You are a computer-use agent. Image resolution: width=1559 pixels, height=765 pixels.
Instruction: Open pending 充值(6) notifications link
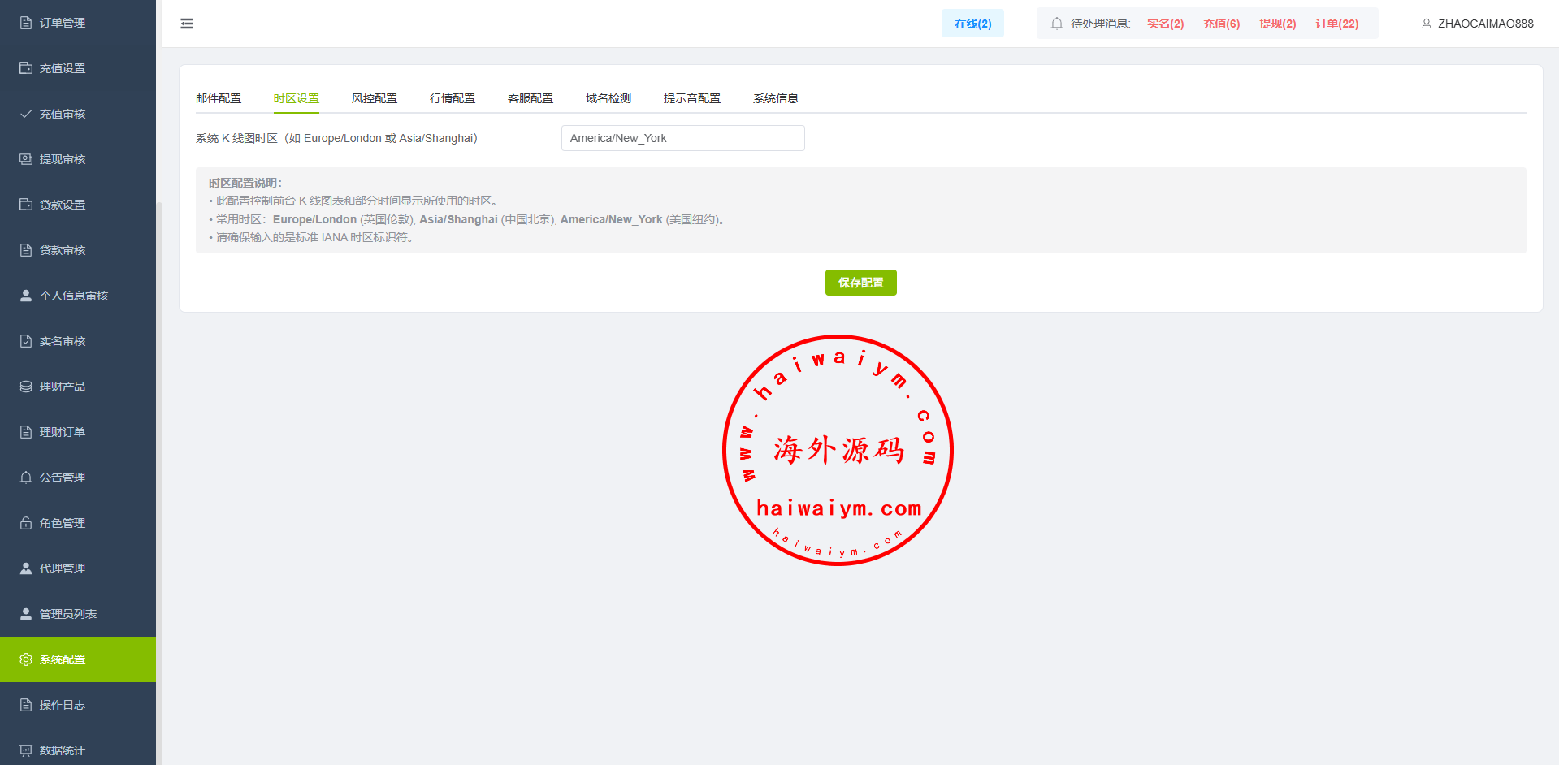click(1221, 24)
